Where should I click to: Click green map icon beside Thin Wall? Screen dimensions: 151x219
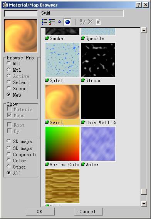(83, 122)
